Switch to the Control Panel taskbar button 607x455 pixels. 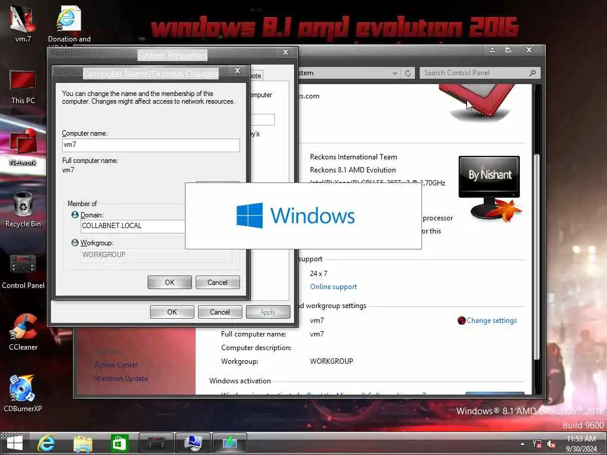(156, 443)
